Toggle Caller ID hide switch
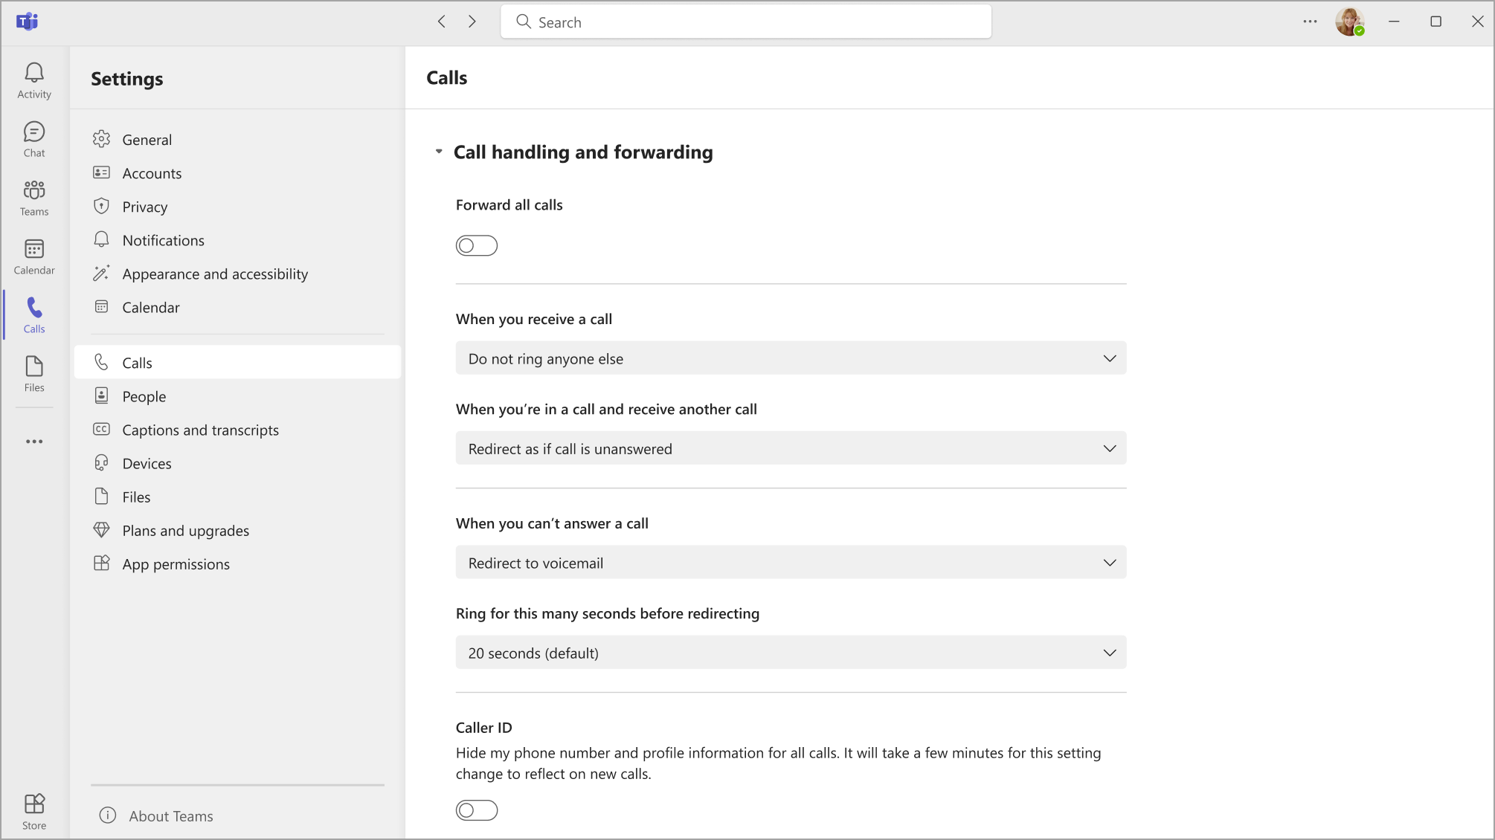This screenshot has height=840, width=1495. point(475,810)
